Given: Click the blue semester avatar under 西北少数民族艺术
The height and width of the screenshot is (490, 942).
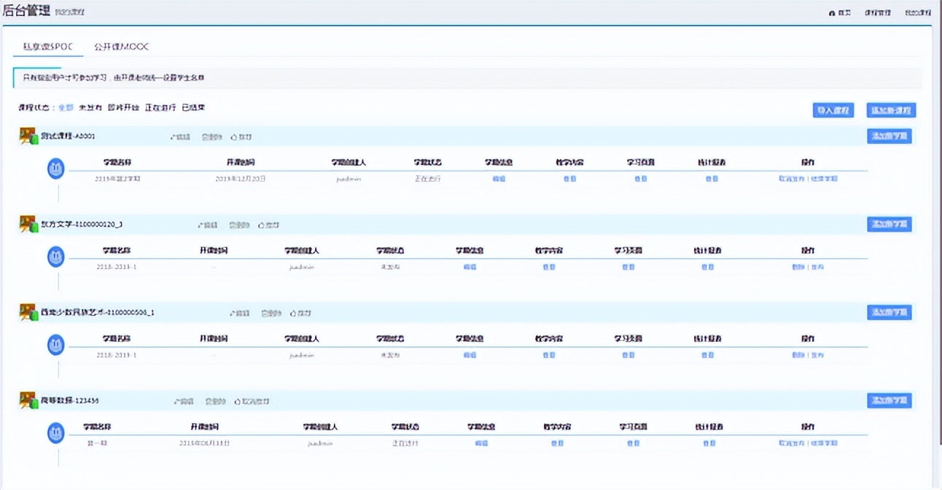Looking at the screenshot, I should pos(55,345).
